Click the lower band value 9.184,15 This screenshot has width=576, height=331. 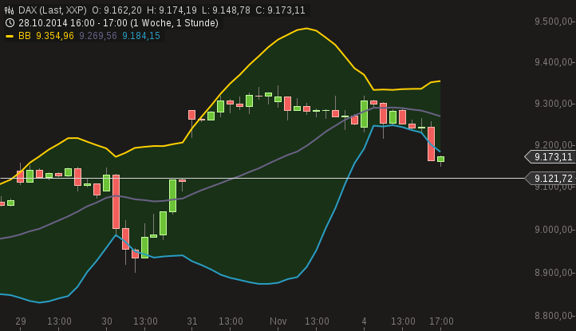click(x=141, y=36)
